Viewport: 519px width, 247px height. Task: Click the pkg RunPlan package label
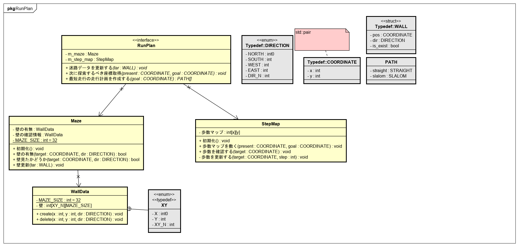click(x=20, y=8)
